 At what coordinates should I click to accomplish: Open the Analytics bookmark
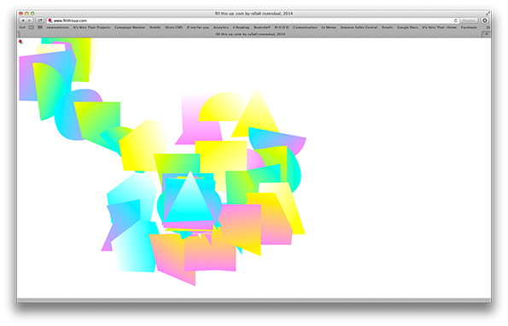pyautogui.click(x=221, y=27)
